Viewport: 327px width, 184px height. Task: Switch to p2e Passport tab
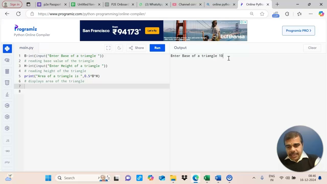pyautogui.click(x=52, y=4)
